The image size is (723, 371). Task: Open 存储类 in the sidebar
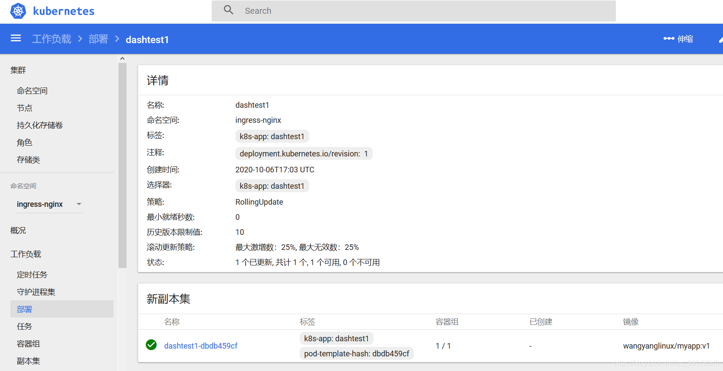pos(29,159)
